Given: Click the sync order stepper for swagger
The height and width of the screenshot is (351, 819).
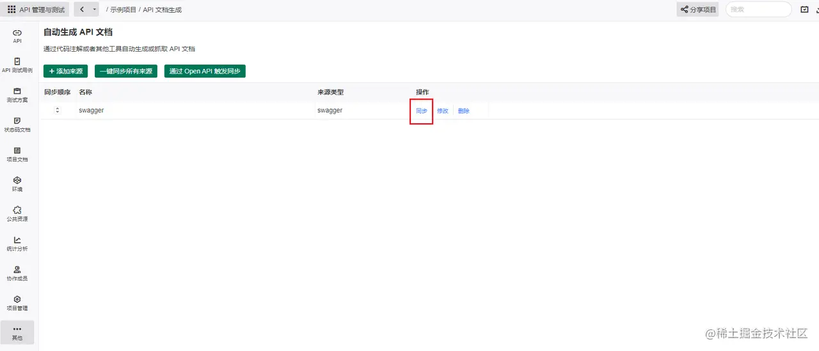Looking at the screenshot, I should [58, 110].
